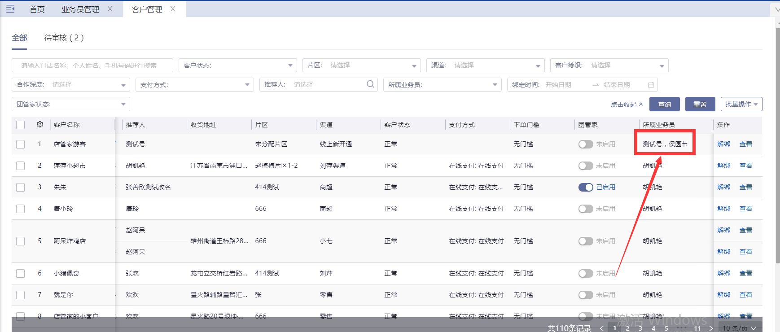Show 待审核 (2) tab
780x332 pixels.
click(x=64, y=38)
